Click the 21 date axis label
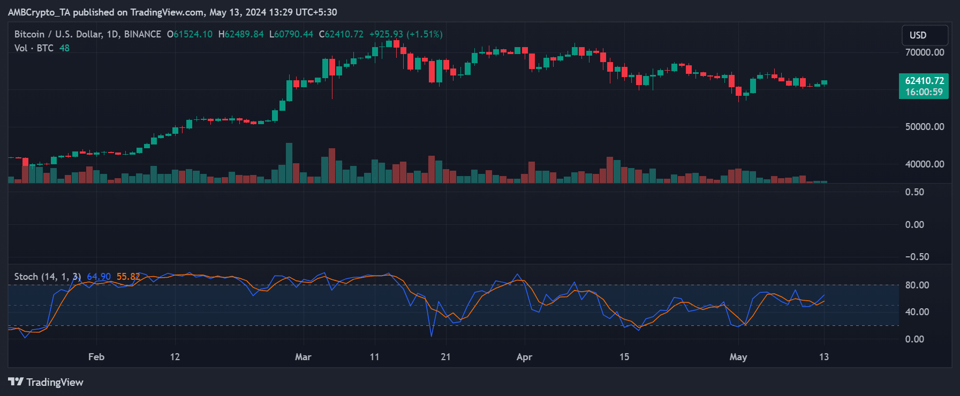The image size is (960, 396). (445, 357)
